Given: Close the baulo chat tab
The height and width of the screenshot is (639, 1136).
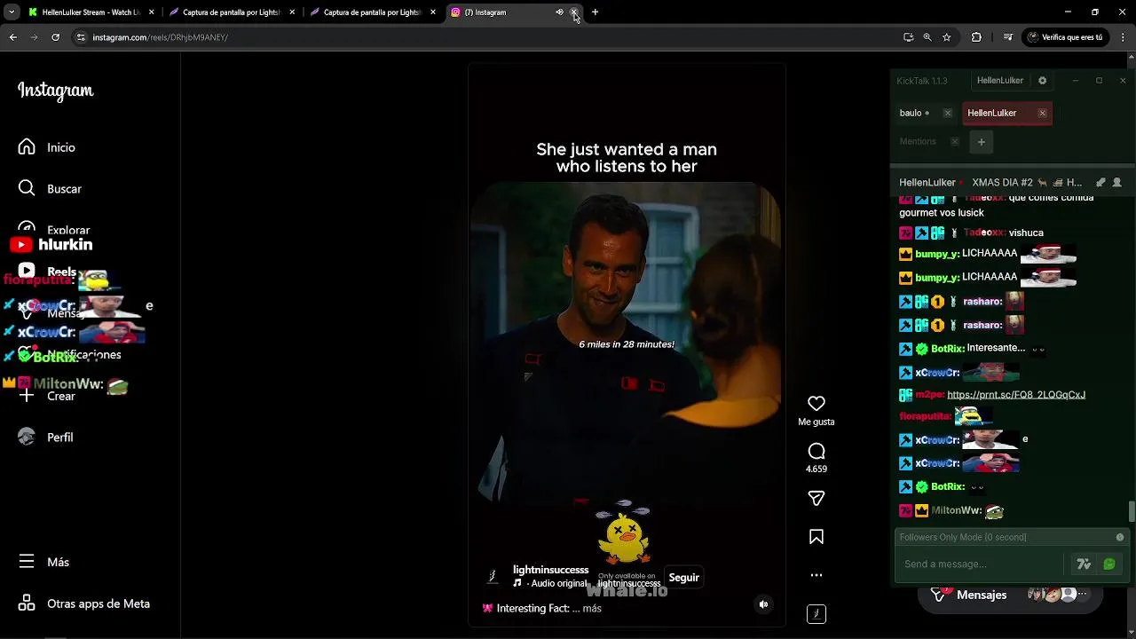Looking at the screenshot, I should pyautogui.click(x=947, y=113).
